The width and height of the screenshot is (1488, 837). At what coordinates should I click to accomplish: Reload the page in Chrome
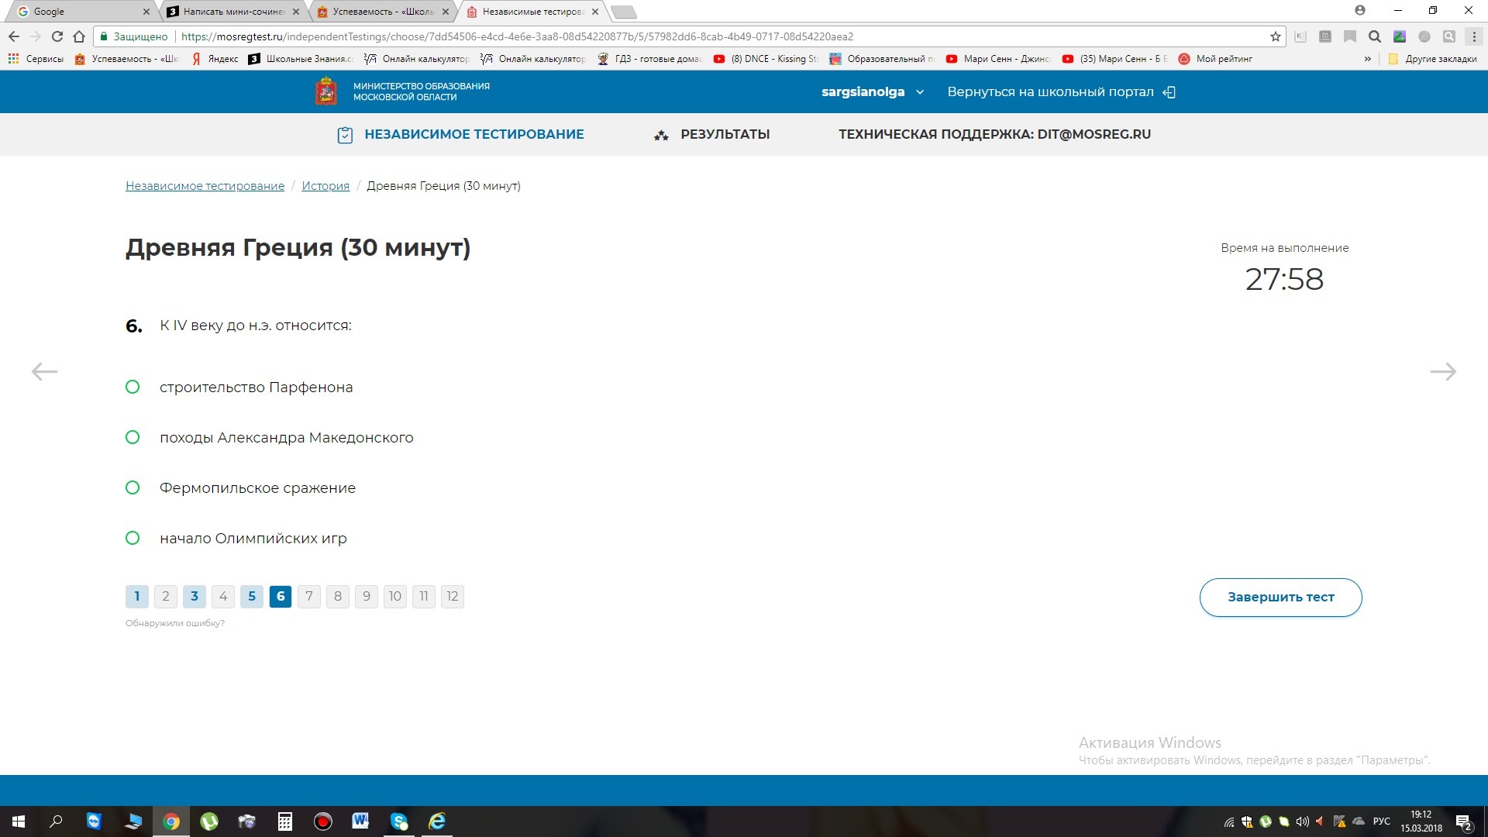pyautogui.click(x=57, y=36)
